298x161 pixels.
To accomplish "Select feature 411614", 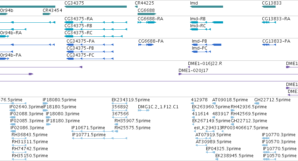I will pos(200,114).
